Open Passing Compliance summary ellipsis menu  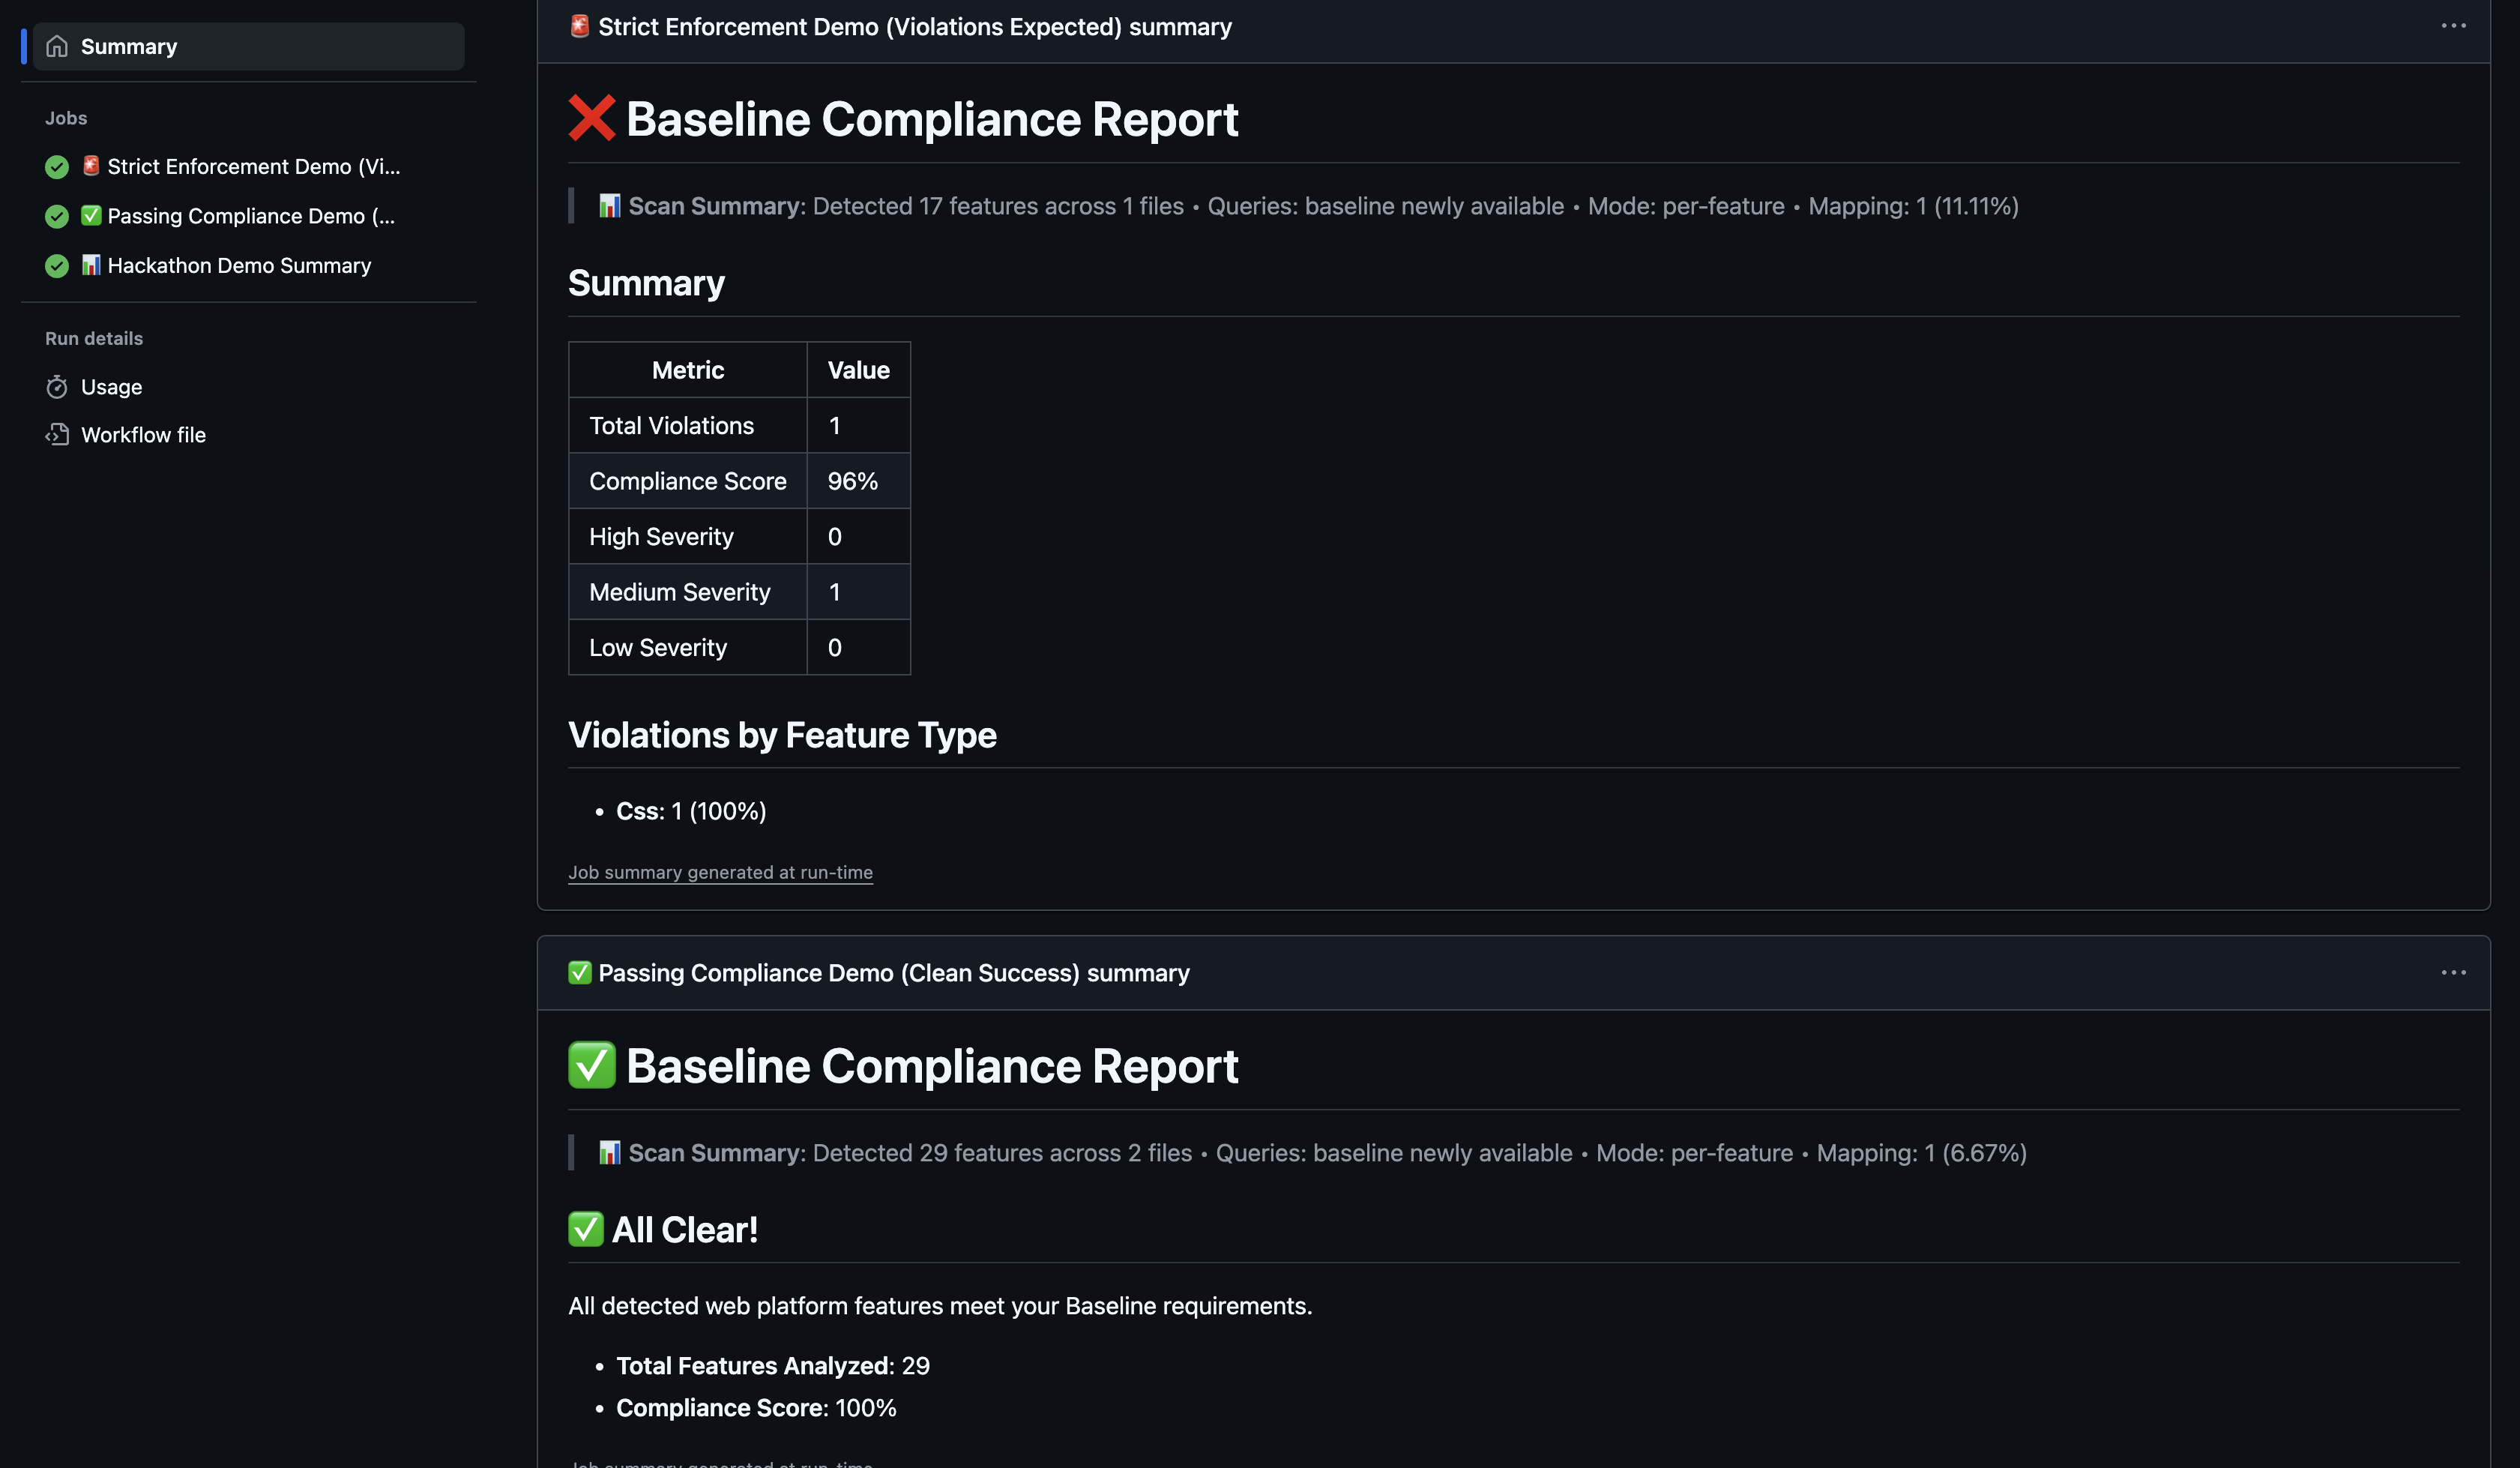2453,972
